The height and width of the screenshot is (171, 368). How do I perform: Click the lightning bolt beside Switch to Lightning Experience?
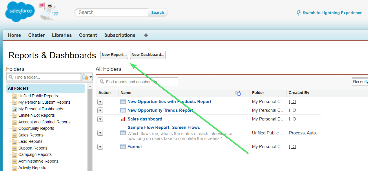tap(298, 13)
